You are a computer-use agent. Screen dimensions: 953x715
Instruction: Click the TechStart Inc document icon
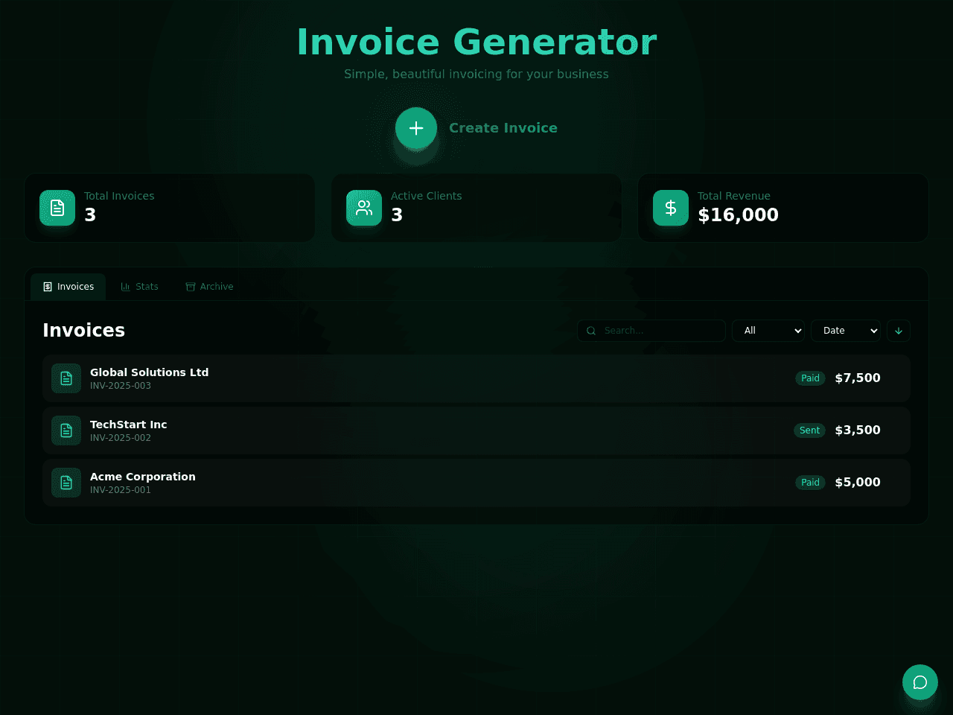[66, 430]
